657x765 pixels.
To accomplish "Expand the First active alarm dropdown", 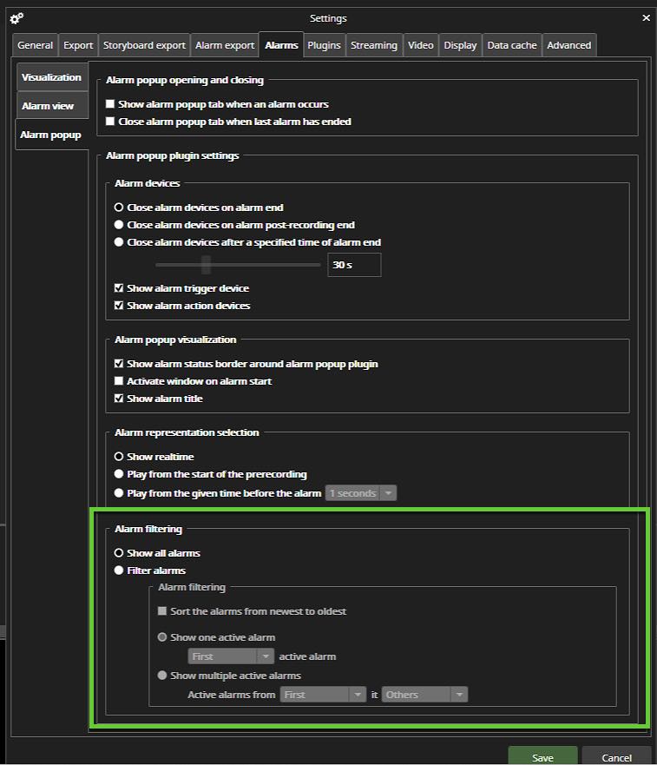I will click(x=231, y=656).
